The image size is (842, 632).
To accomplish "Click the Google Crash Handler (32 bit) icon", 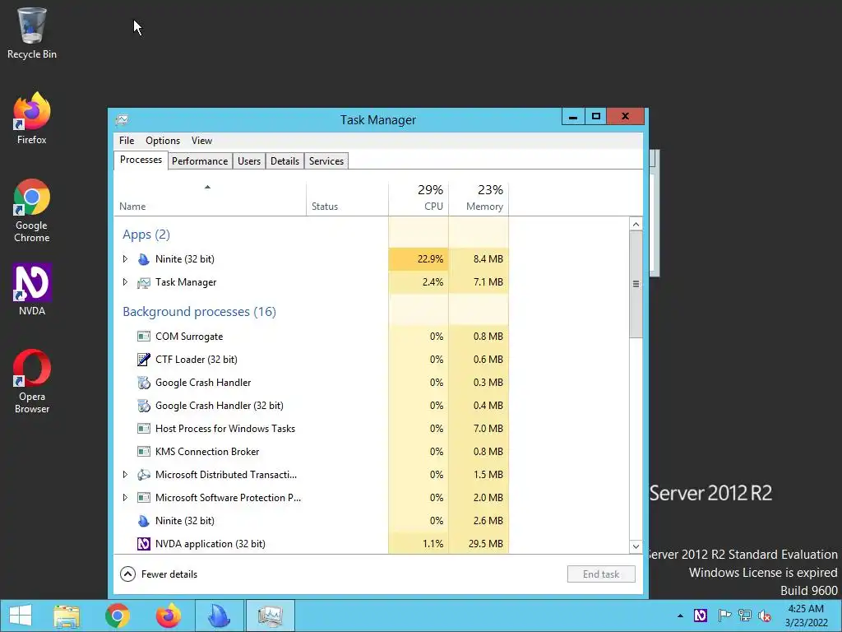I will [143, 406].
